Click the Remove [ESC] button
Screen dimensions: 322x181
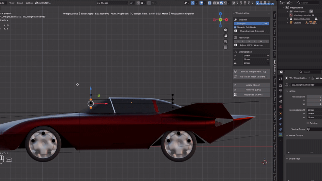(x=251, y=90)
